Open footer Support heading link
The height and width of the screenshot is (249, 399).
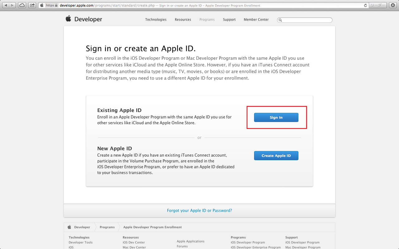(x=291, y=237)
